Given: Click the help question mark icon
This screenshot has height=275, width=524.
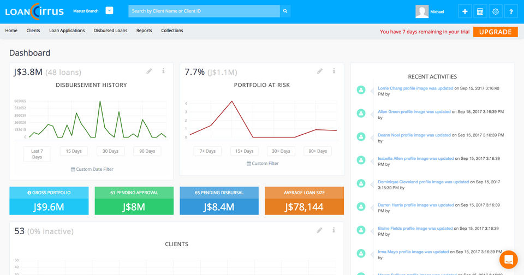Looking at the screenshot, I should tap(511, 11).
